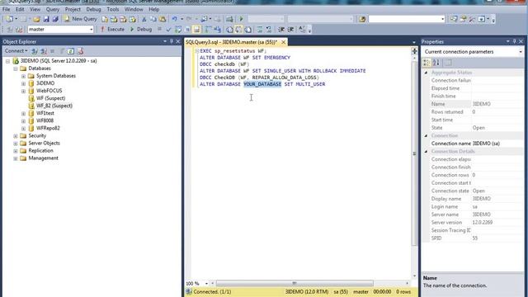Click the Find in Files icon
This screenshot has width=528, height=297.
point(362,19)
